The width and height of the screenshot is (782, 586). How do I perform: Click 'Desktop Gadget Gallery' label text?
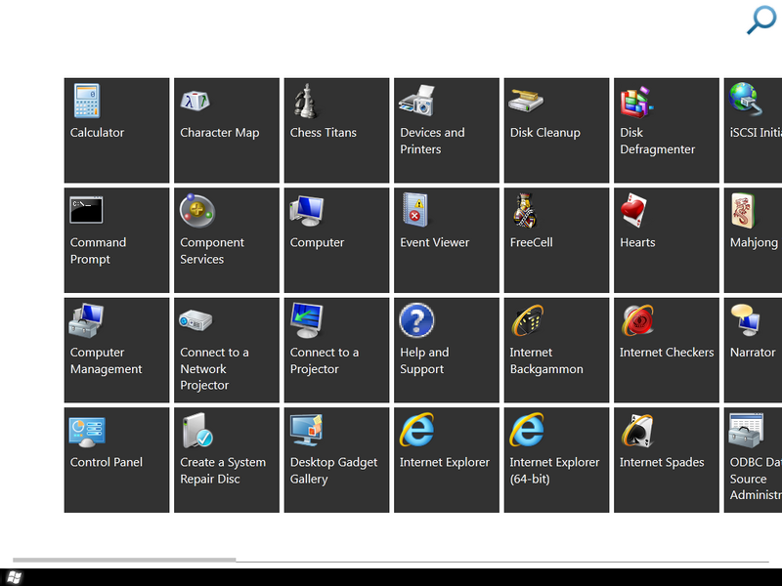pos(333,471)
